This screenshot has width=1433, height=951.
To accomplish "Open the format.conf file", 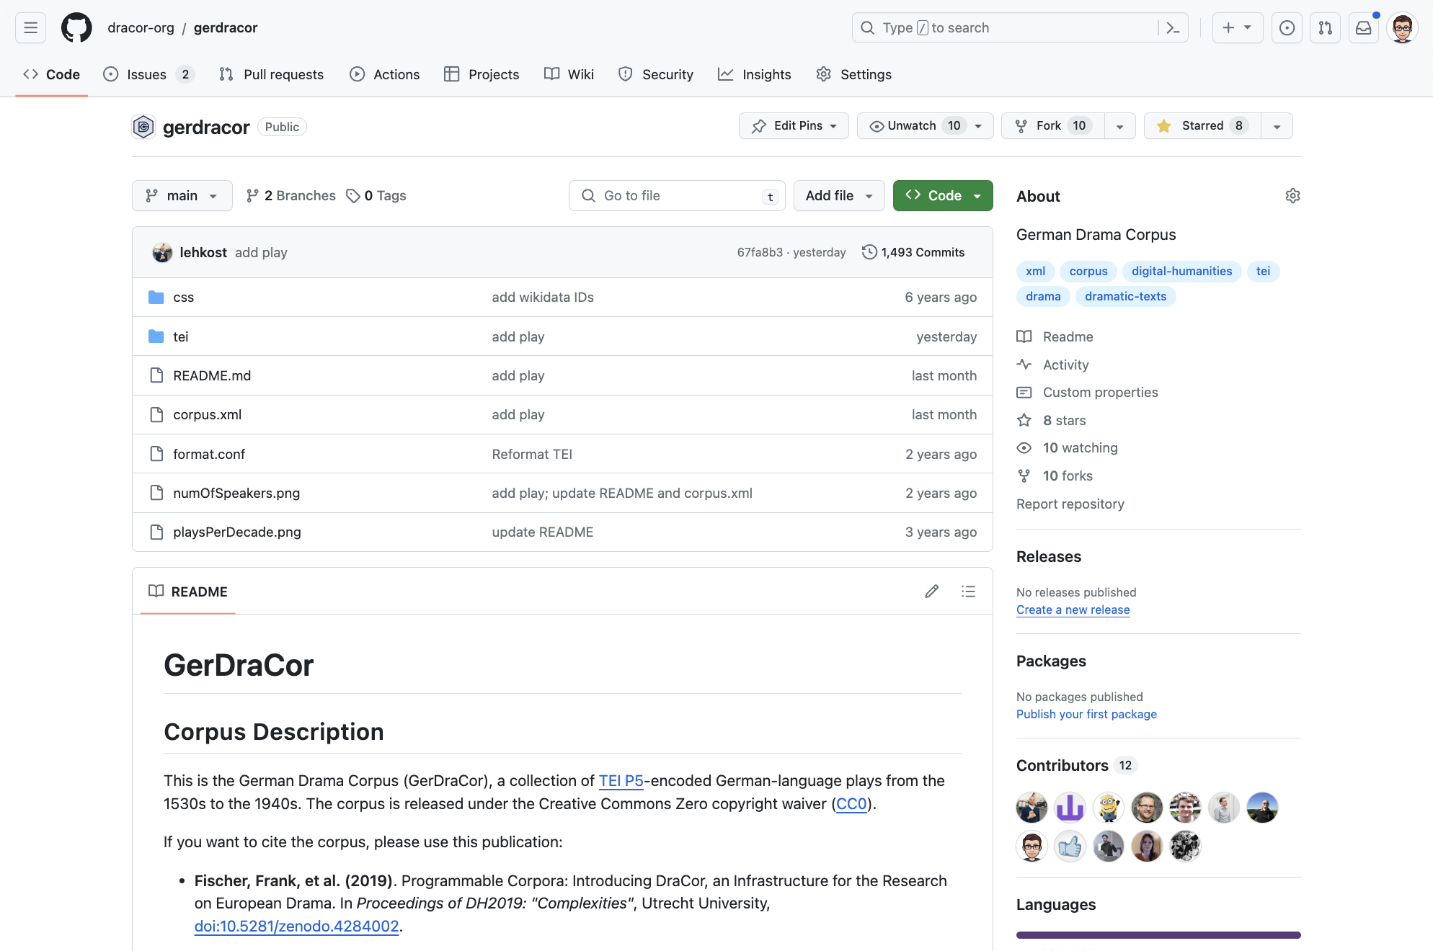I will click(x=209, y=455).
